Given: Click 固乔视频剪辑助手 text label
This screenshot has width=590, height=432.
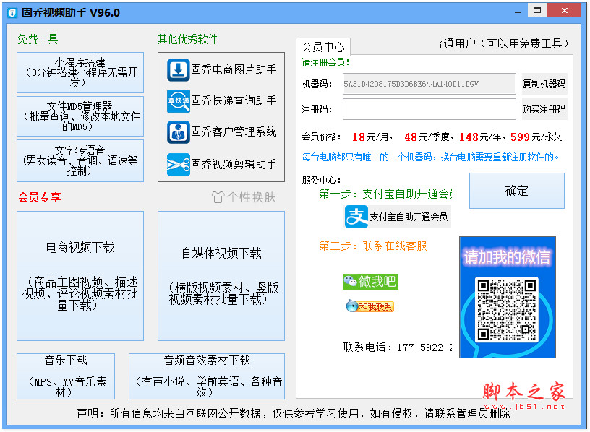Looking at the screenshot, I should click(234, 164).
